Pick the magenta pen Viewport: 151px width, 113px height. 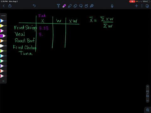(x=3, y=31)
